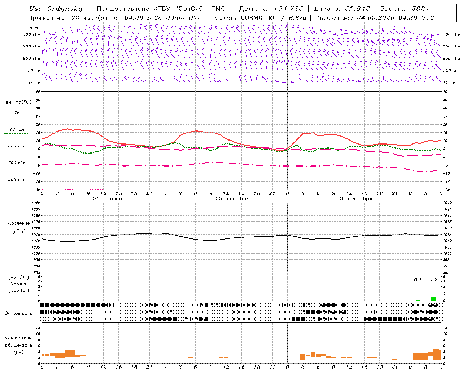Click the 500 м wind level label on left

(x=34, y=70)
